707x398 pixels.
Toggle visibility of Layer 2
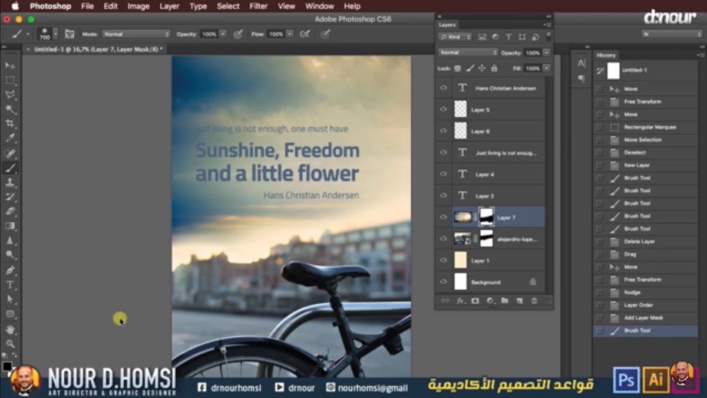pyautogui.click(x=443, y=196)
